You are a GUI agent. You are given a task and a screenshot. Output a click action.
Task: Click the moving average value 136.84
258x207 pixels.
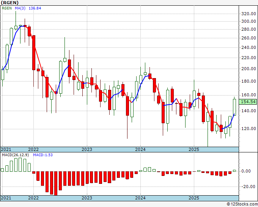[x=35, y=8]
